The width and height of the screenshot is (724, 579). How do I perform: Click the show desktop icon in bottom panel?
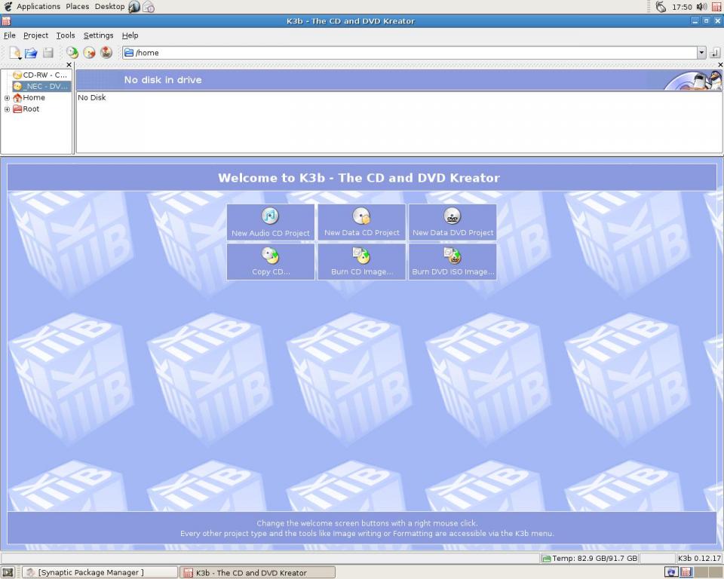tap(8, 572)
